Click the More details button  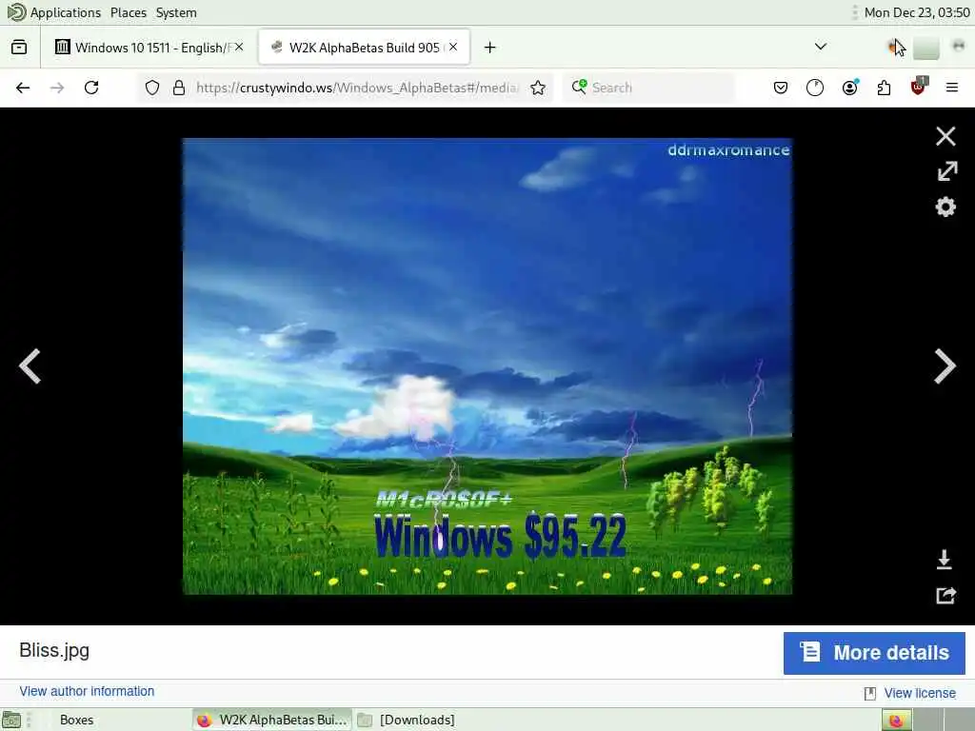click(x=874, y=653)
